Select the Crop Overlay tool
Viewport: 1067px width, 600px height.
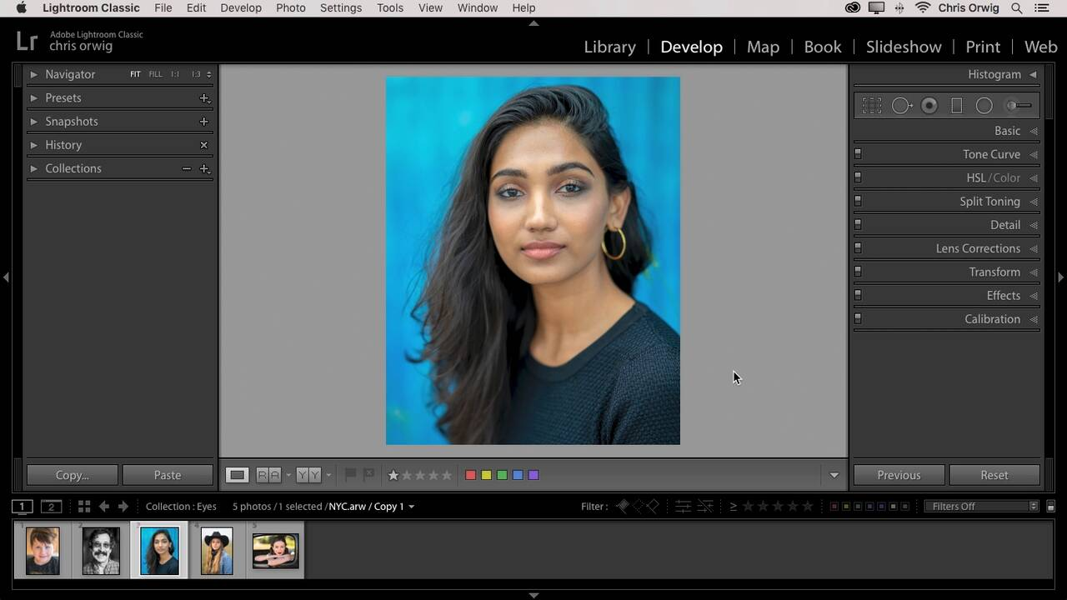pos(872,106)
